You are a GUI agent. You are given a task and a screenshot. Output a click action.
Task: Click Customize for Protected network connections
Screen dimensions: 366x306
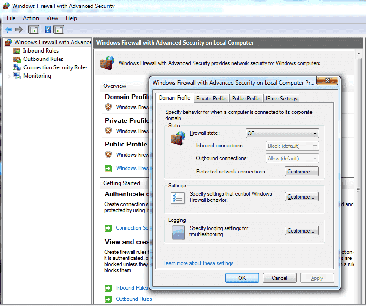click(301, 172)
